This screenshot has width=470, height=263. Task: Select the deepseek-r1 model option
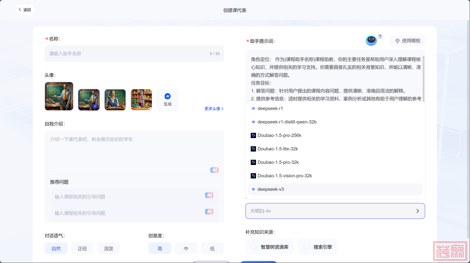335,108
